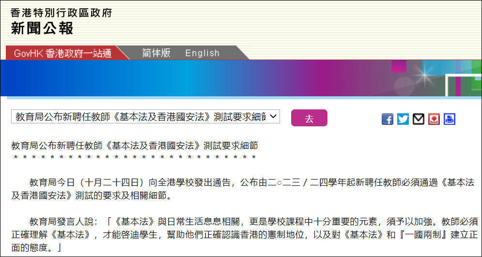This screenshot has width=482, height=257.
Task: Switch the language to English
Action: pyautogui.click(x=202, y=53)
